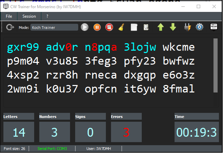Screen dimensions: 223x153
Task: Click the word "gxr99" in text area
Action: click(x=23, y=47)
